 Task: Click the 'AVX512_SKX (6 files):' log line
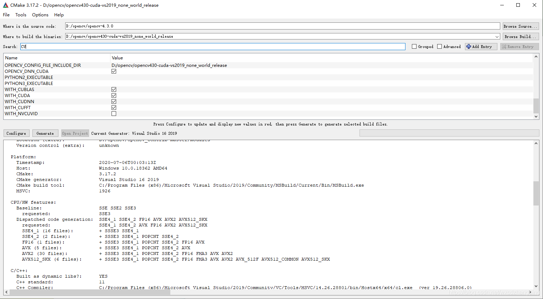tap(52, 259)
